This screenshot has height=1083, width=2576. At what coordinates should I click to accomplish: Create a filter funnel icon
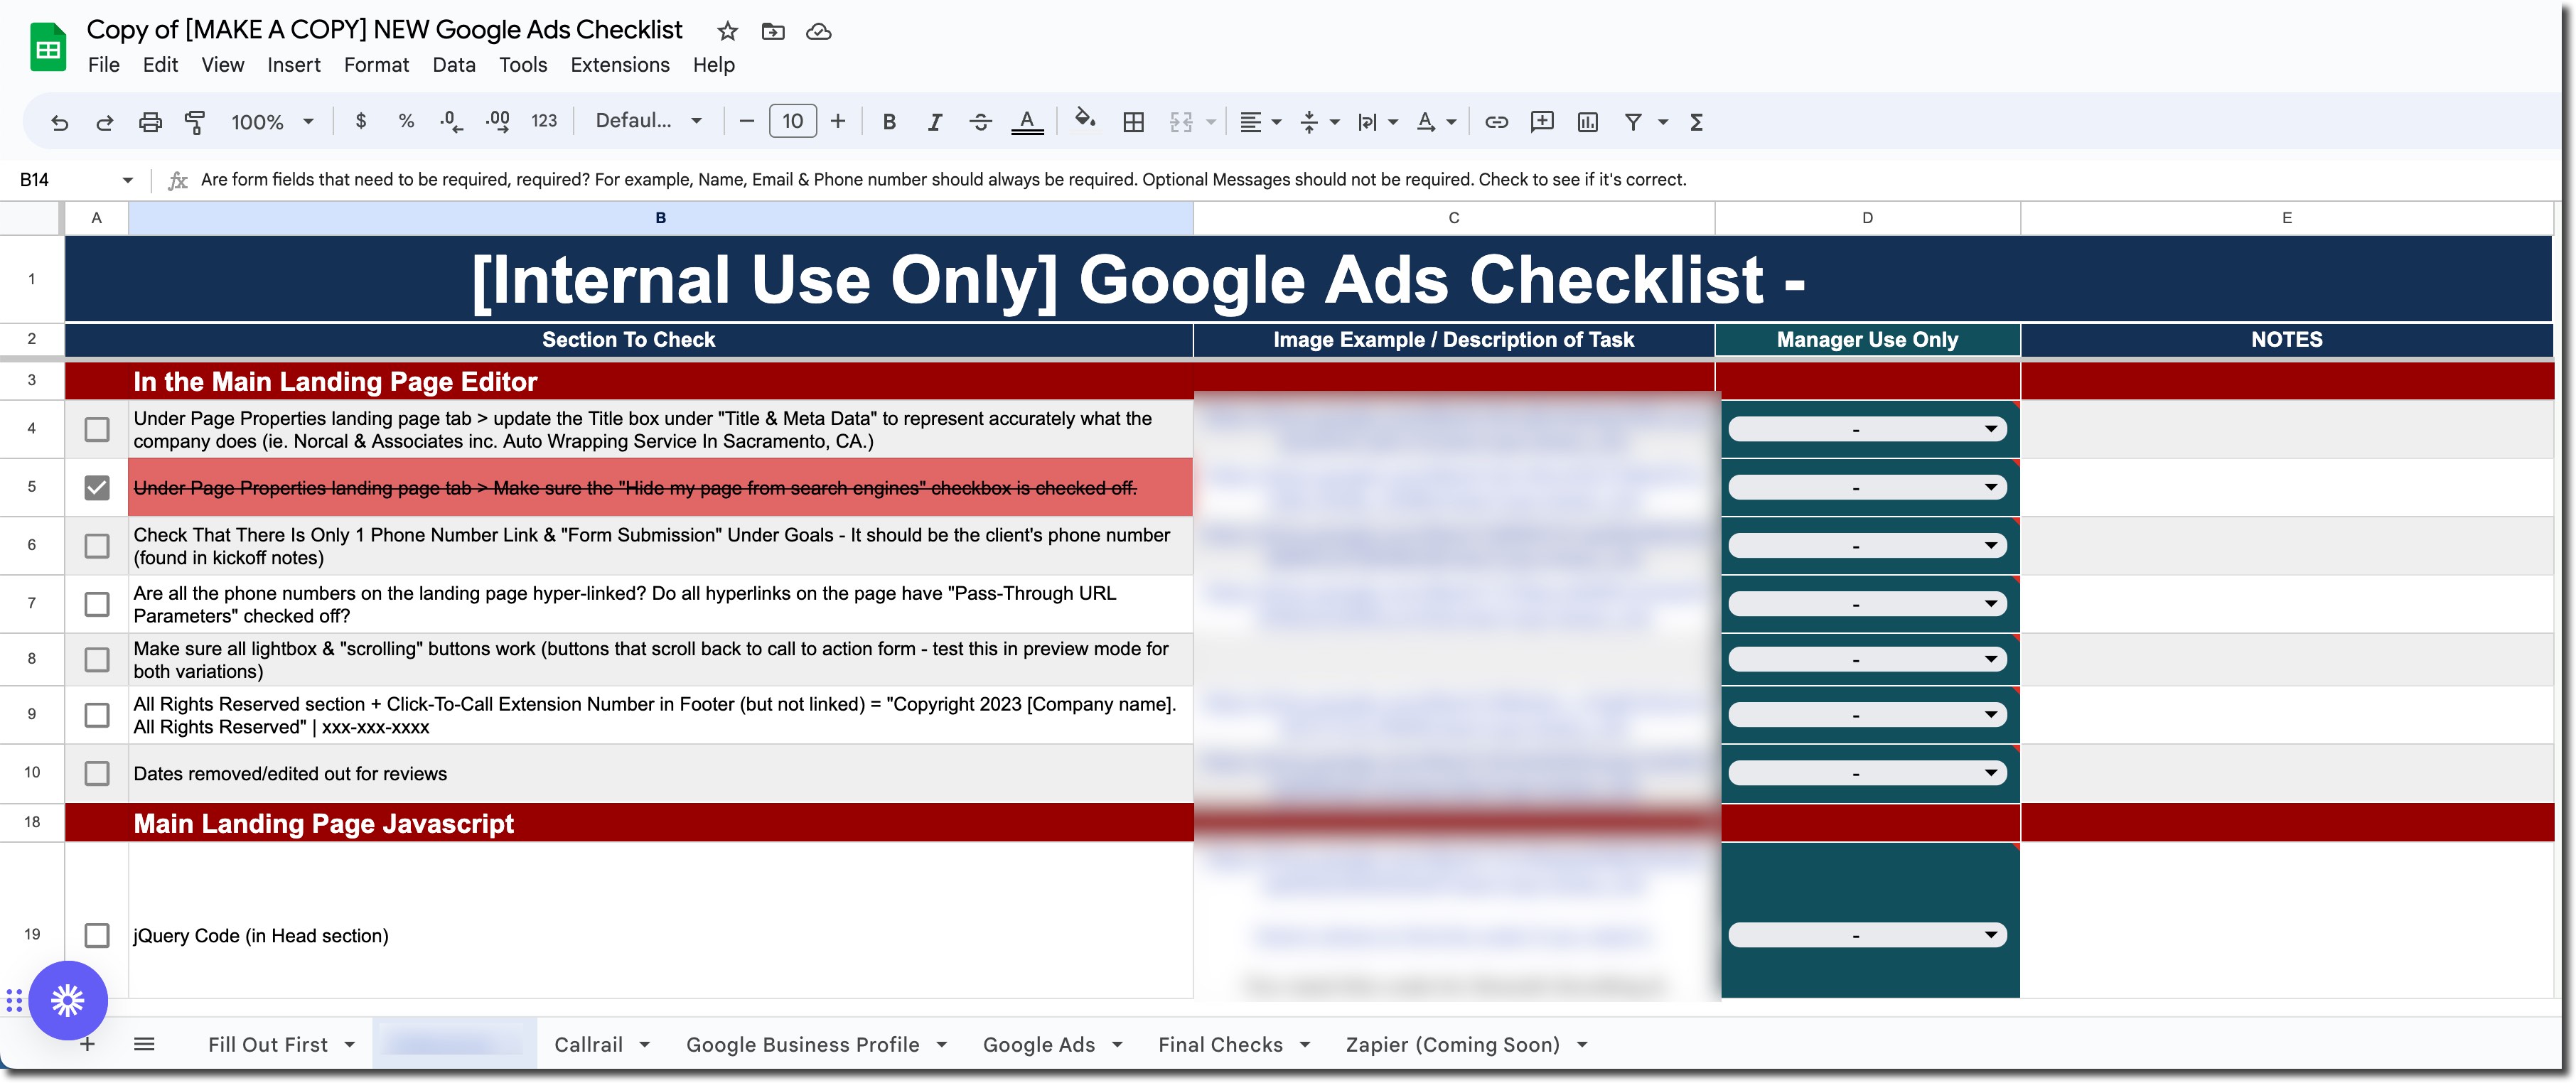pos(1633,122)
